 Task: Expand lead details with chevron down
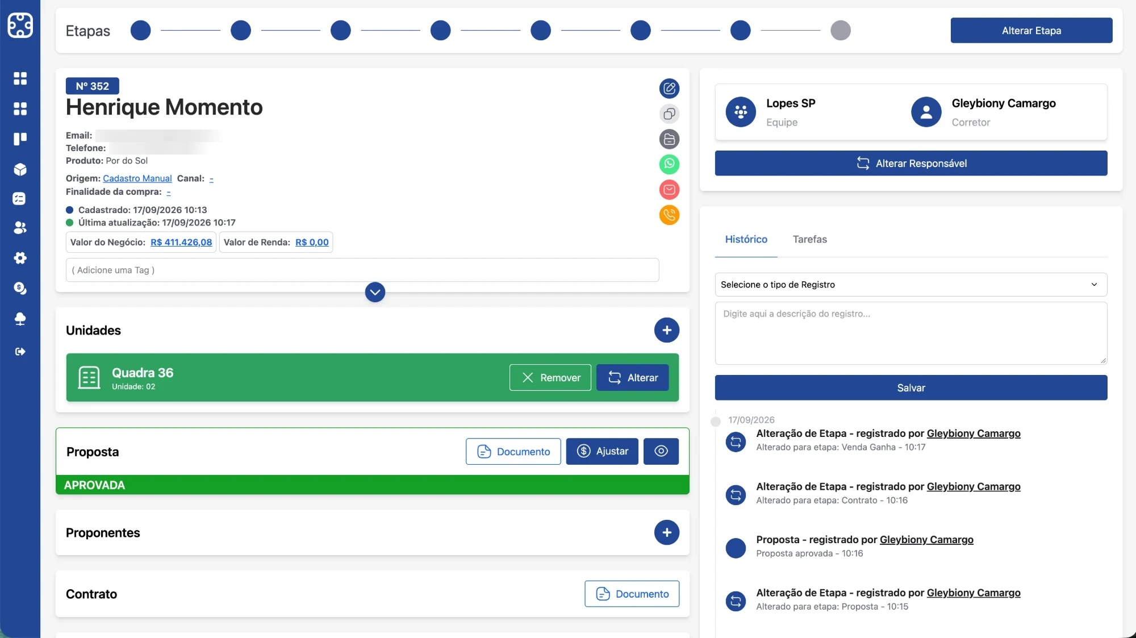[375, 293]
